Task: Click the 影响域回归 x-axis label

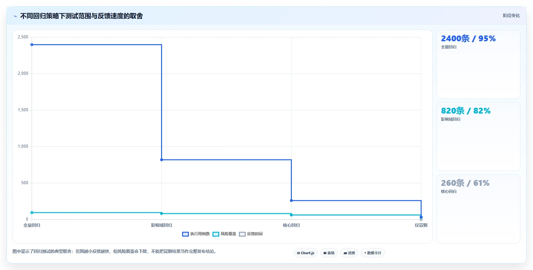Action: click(161, 225)
